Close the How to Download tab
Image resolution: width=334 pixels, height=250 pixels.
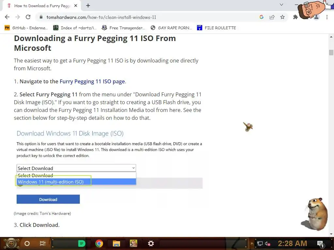click(76, 6)
